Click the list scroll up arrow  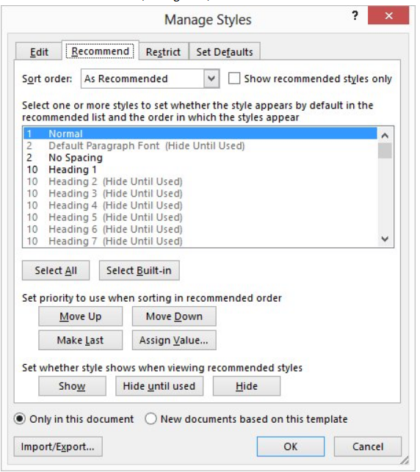point(385,136)
